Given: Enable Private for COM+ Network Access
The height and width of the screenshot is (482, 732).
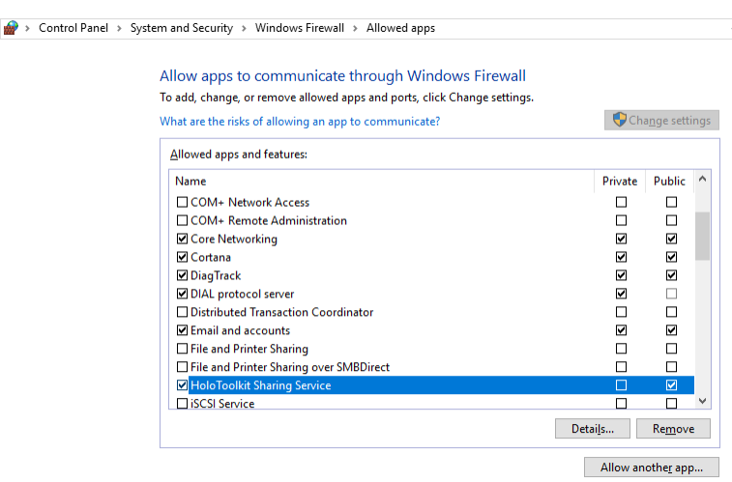Looking at the screenshot, I should pyautogui.click(x=621, y=202).
